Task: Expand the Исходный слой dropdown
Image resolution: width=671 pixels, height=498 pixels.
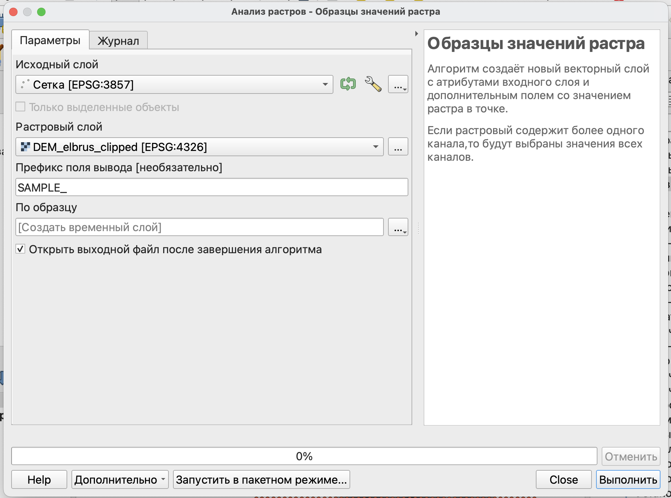Action: pyautogui.click(x=325, y=84)
